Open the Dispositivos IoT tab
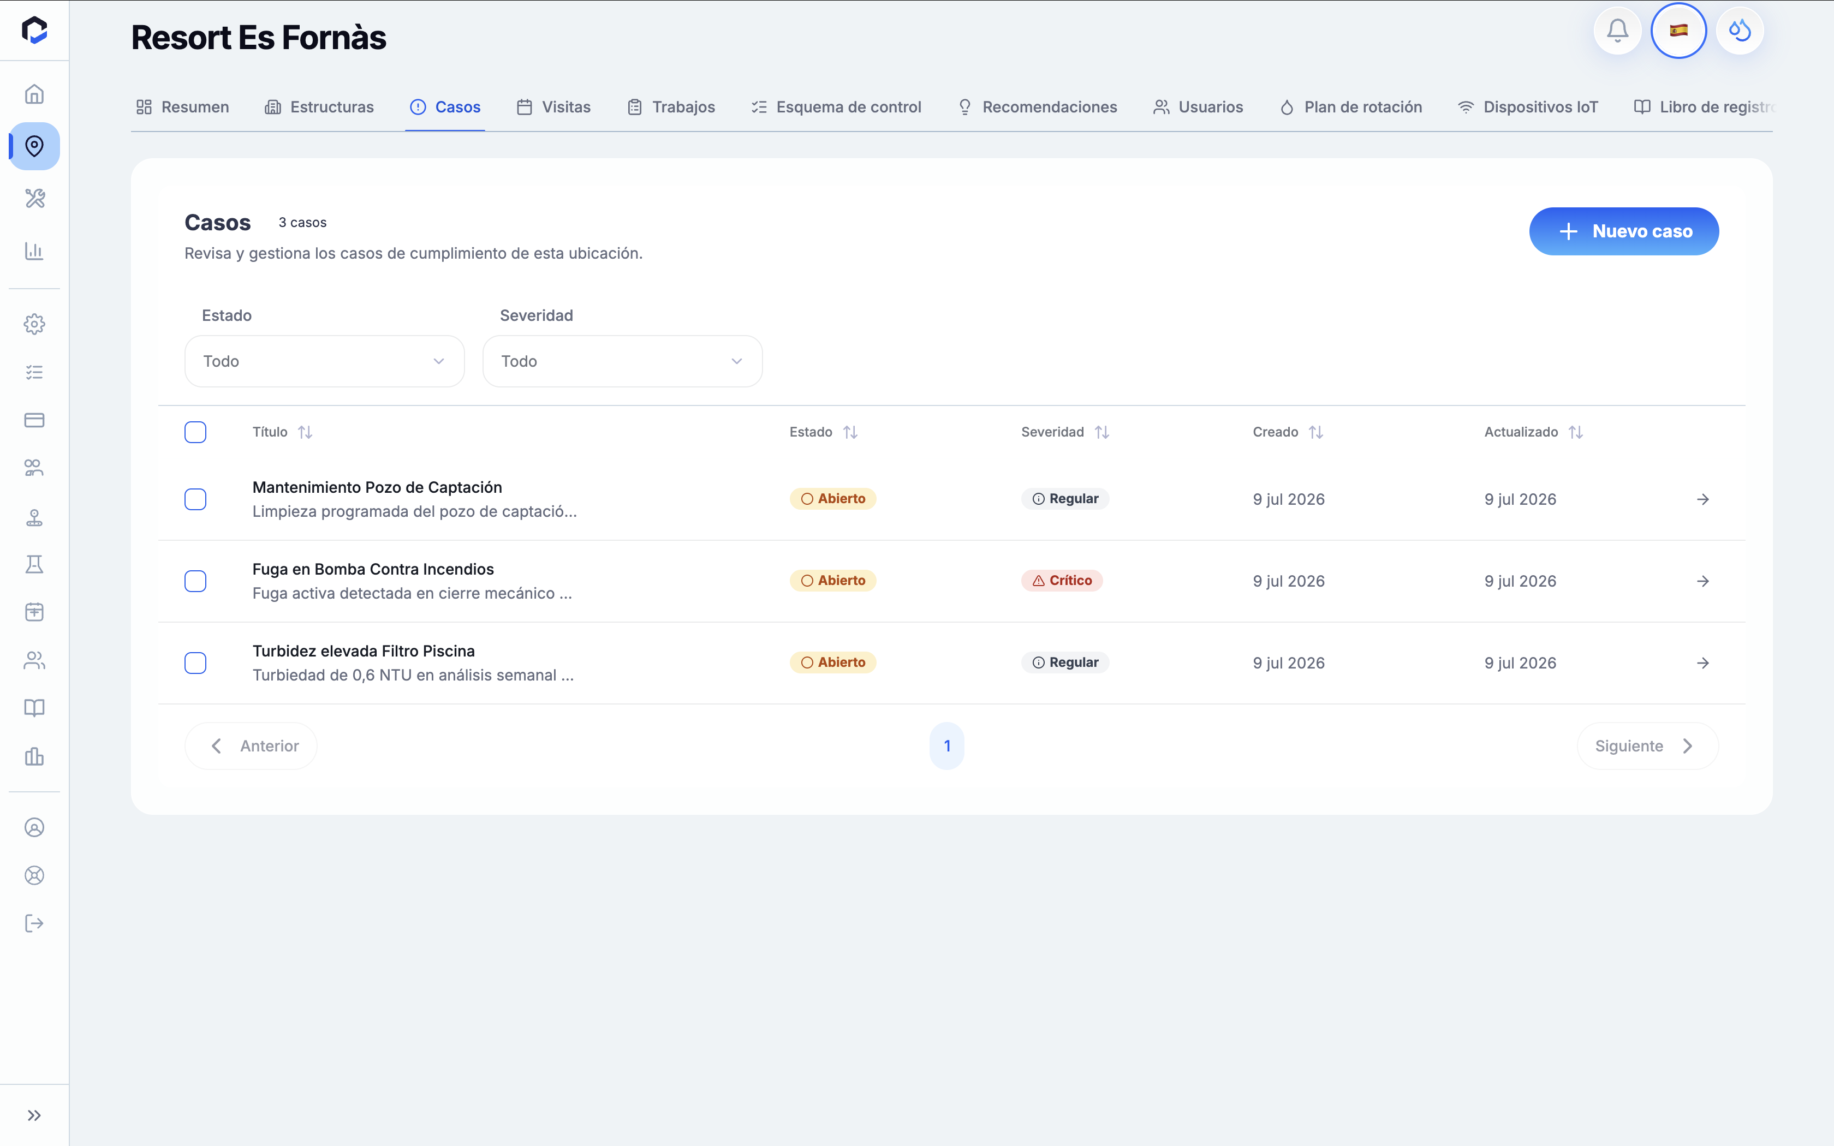Image resolution: width=1834 pixels, height=1146 pixels. pyautogui.click(x=1528, y=107)
